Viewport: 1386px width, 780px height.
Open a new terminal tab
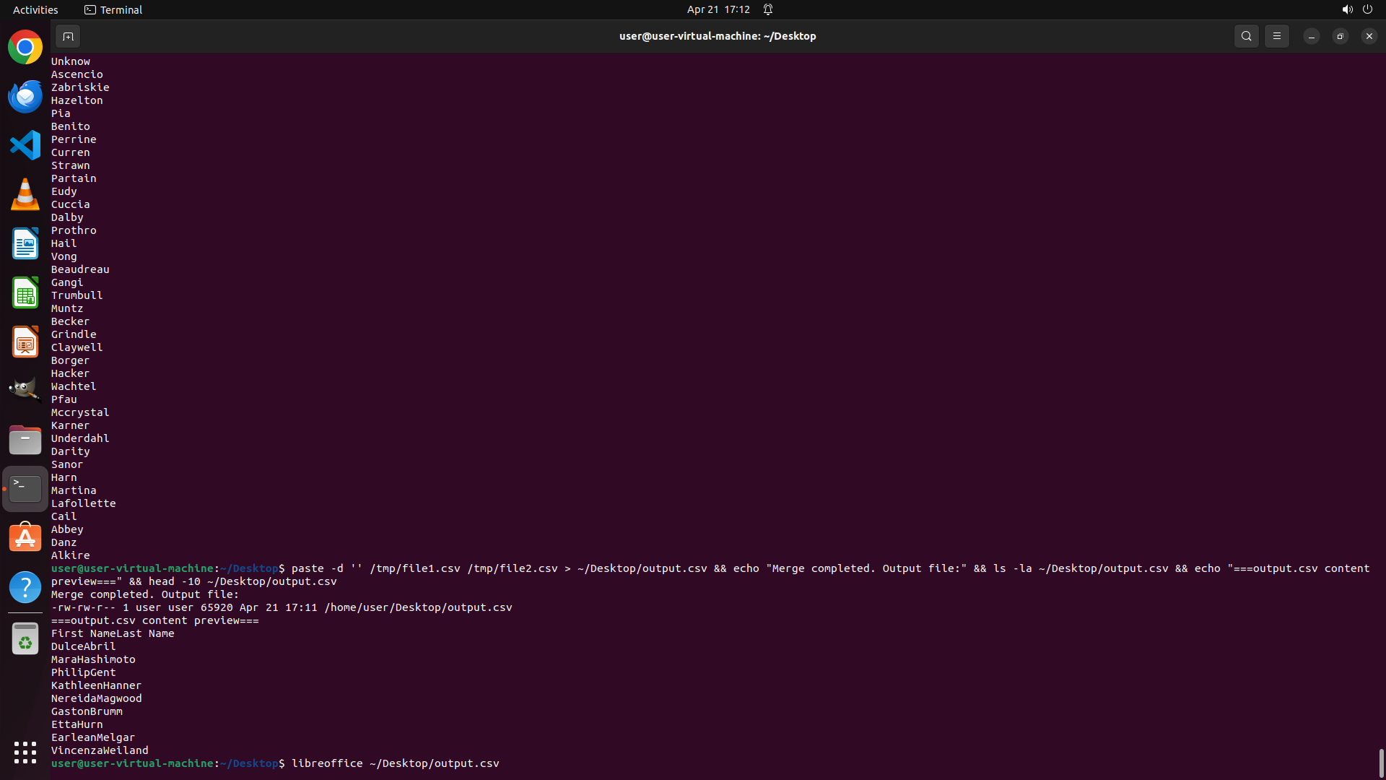(x=67, y=36)
